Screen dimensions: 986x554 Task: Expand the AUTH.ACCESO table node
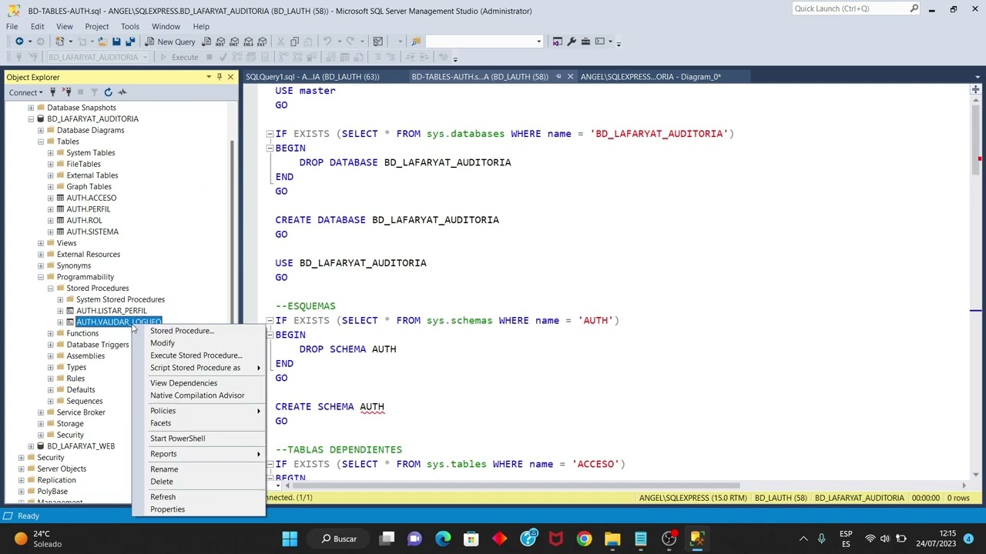click(x=51, y=198)
